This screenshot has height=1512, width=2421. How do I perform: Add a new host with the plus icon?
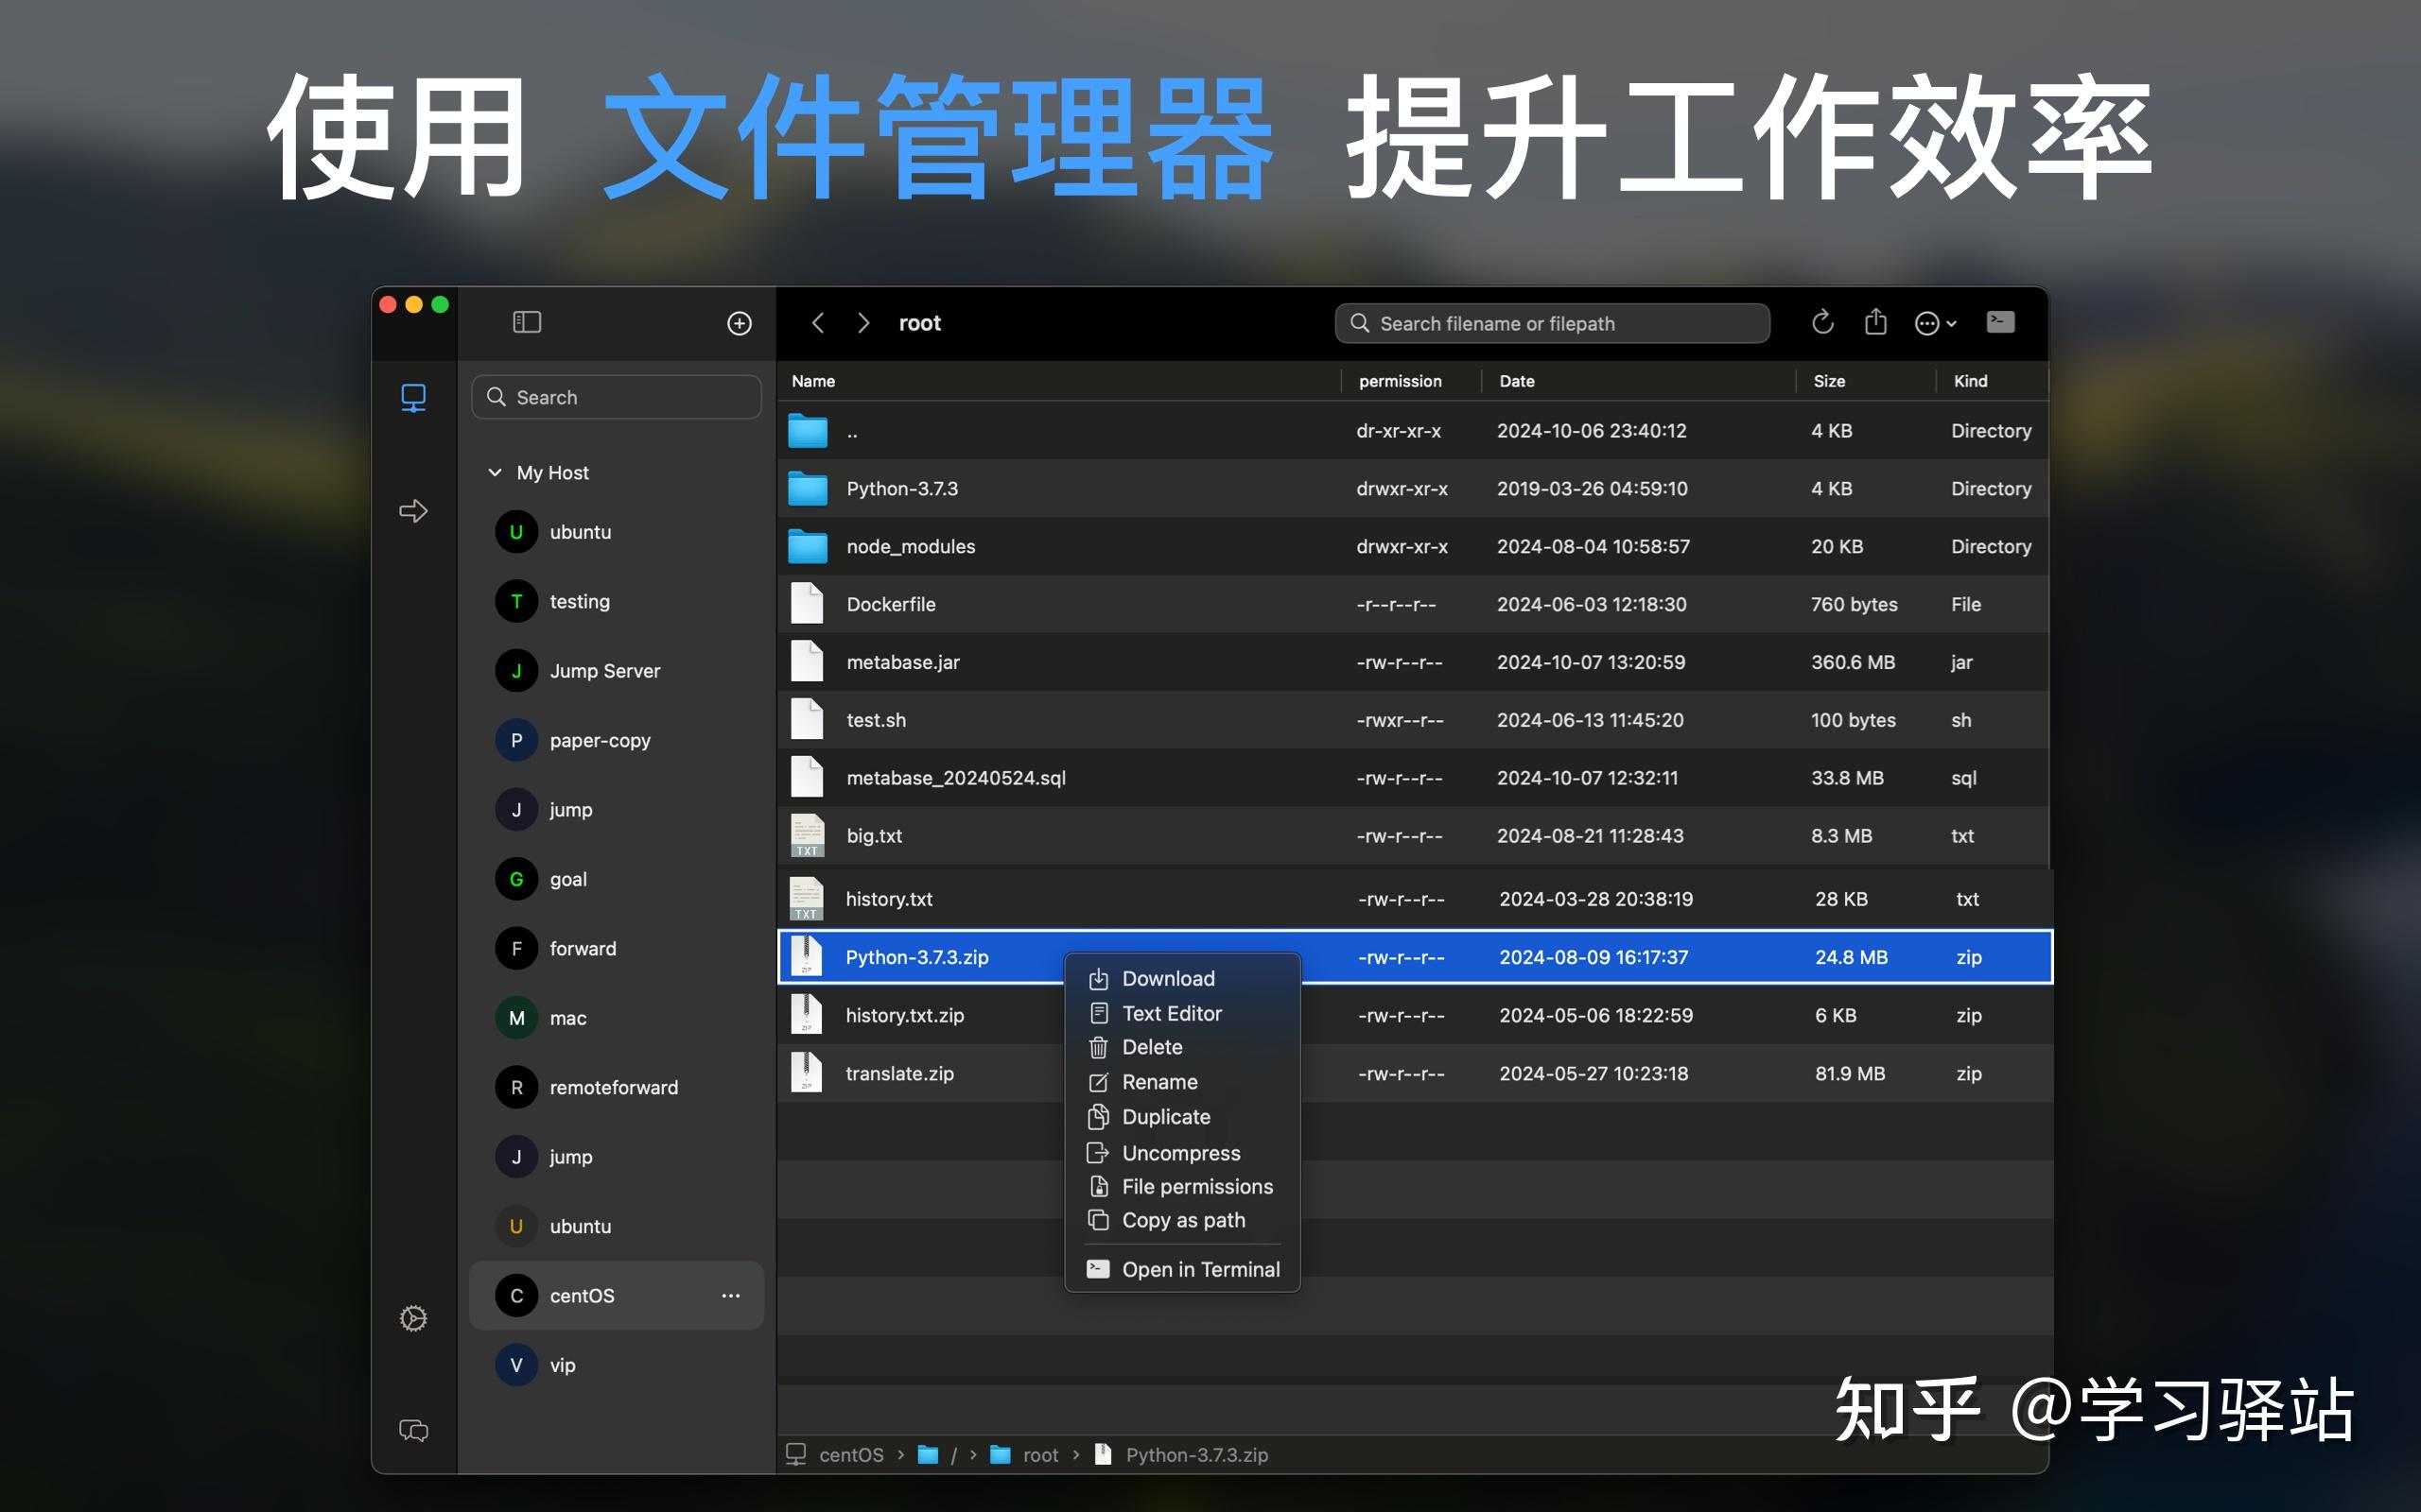739,323
